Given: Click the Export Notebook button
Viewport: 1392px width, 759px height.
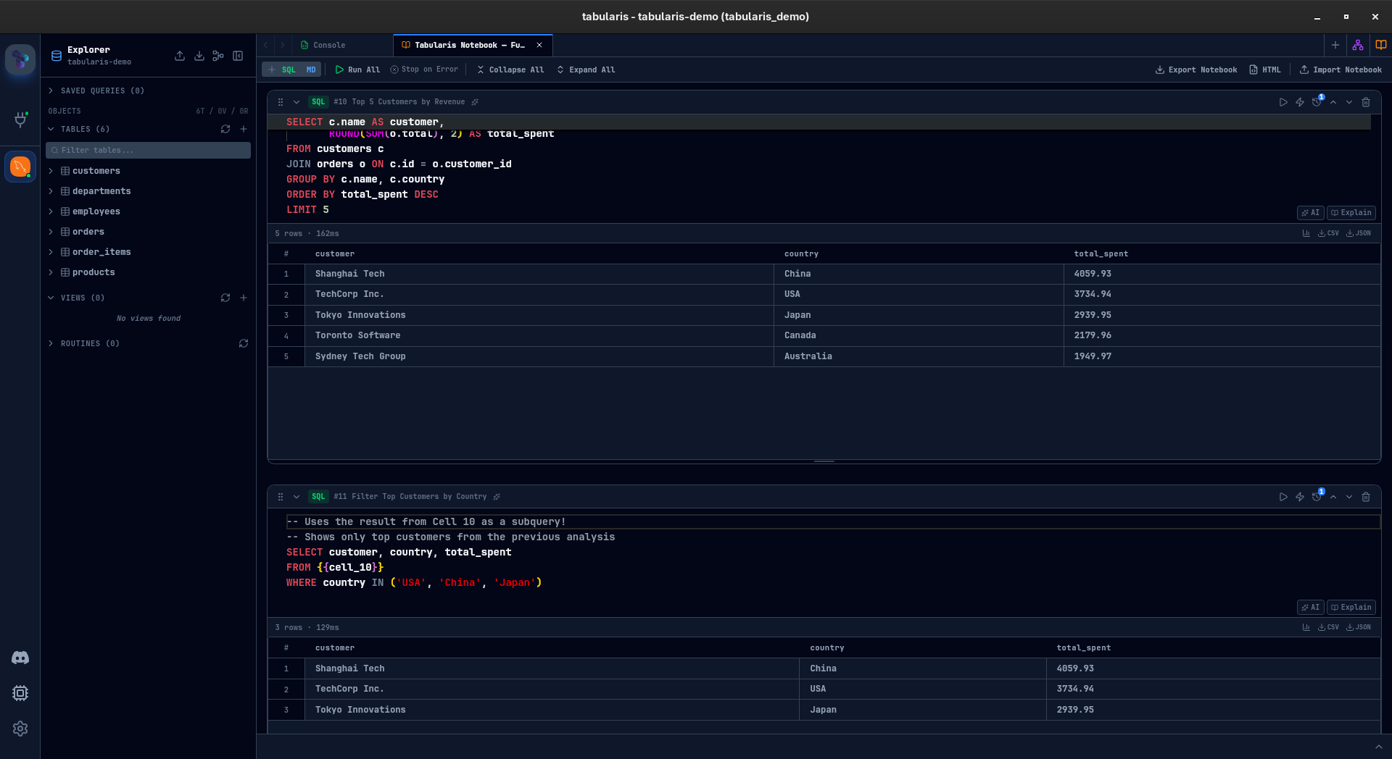Looking at the screenshot, I should click(x=1195, y=70).
